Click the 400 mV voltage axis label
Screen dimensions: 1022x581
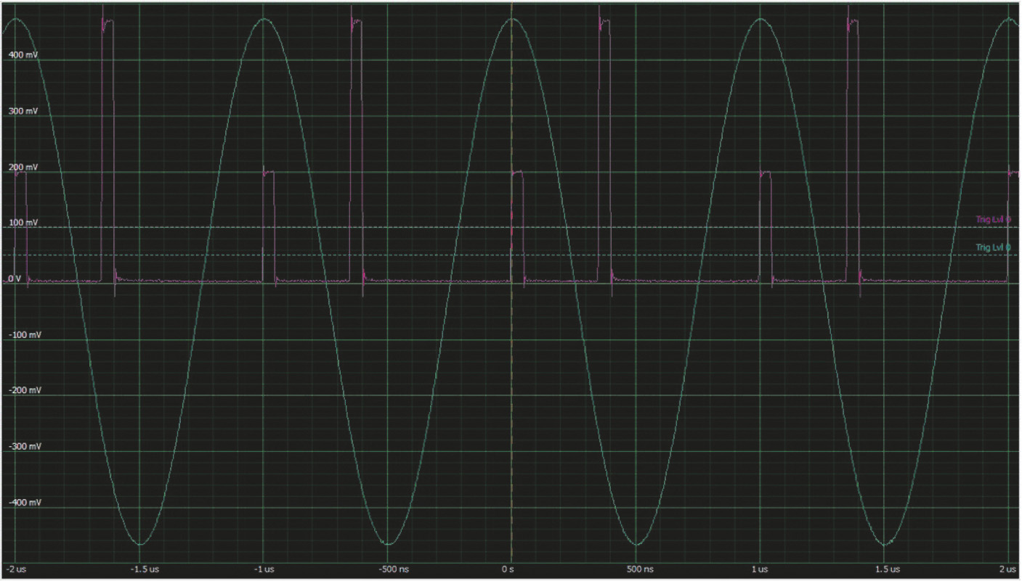point(23,55)
